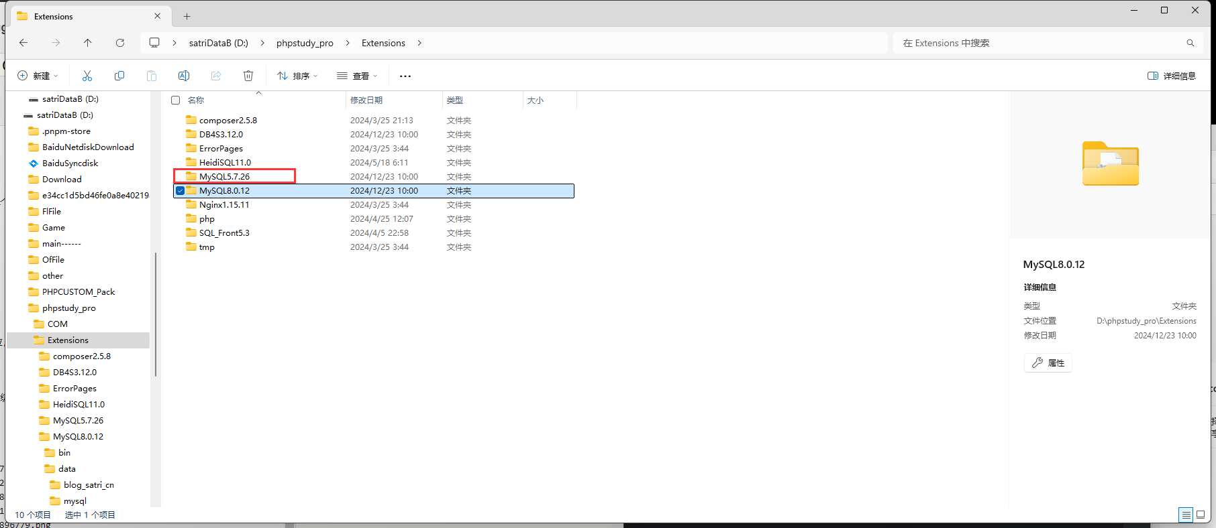Screen dimensions: 1216x528
Task: Open Properties button in details pane
Action: click(x=1048, y=362)
